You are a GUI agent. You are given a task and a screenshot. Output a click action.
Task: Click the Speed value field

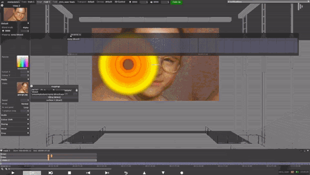(25, 100)
